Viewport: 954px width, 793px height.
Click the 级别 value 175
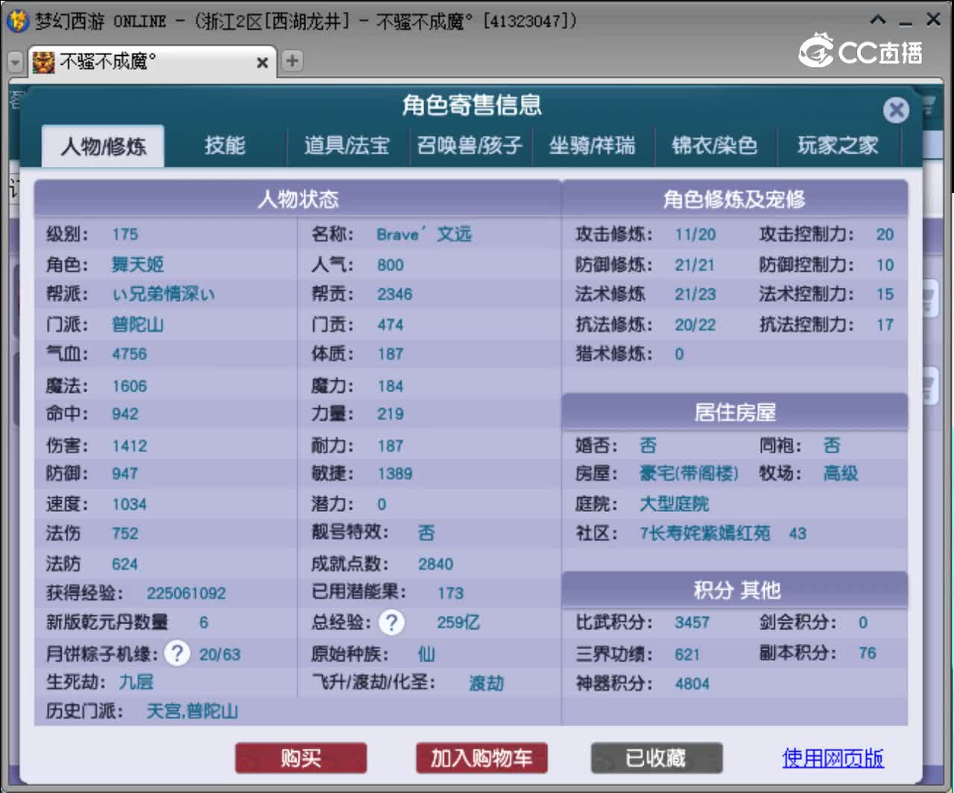click(x=125, y=234)
